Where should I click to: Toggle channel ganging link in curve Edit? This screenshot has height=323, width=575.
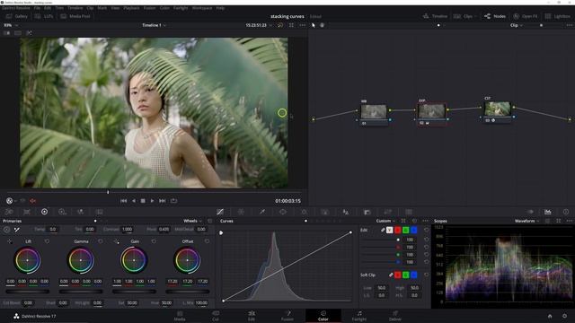(x=383, y=230)
